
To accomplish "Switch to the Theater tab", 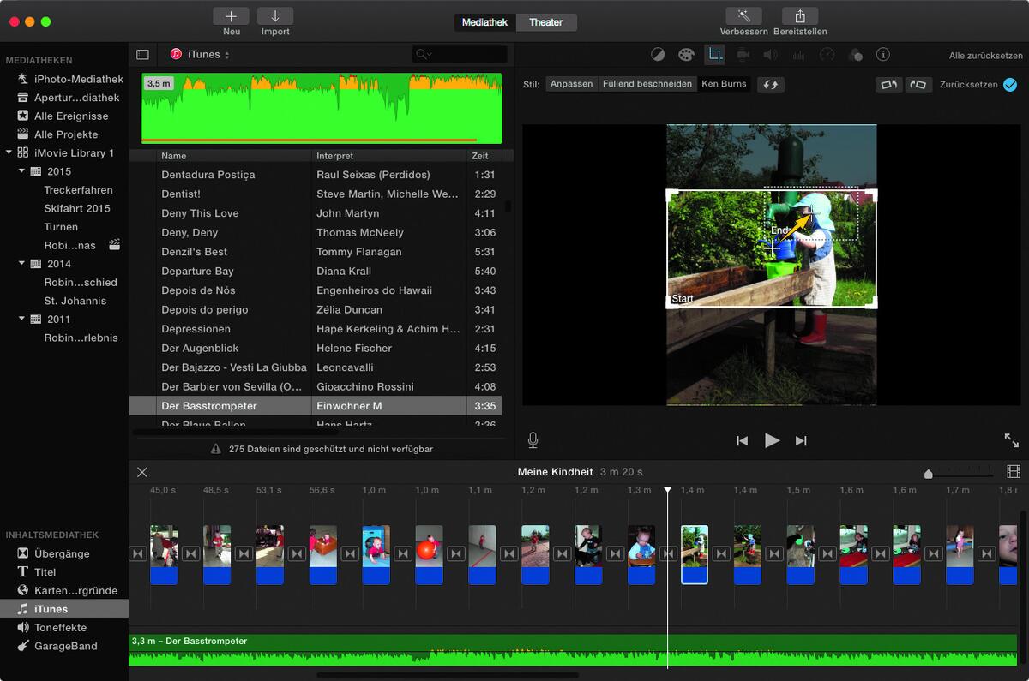I will pyautogui.click(x=546, y=22).
